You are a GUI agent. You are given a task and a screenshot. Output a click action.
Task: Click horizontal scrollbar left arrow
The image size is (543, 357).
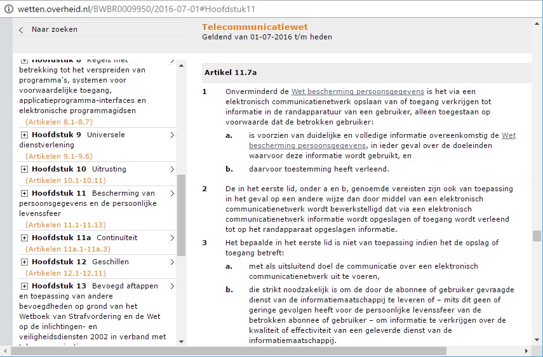click(x=5, y=351)
